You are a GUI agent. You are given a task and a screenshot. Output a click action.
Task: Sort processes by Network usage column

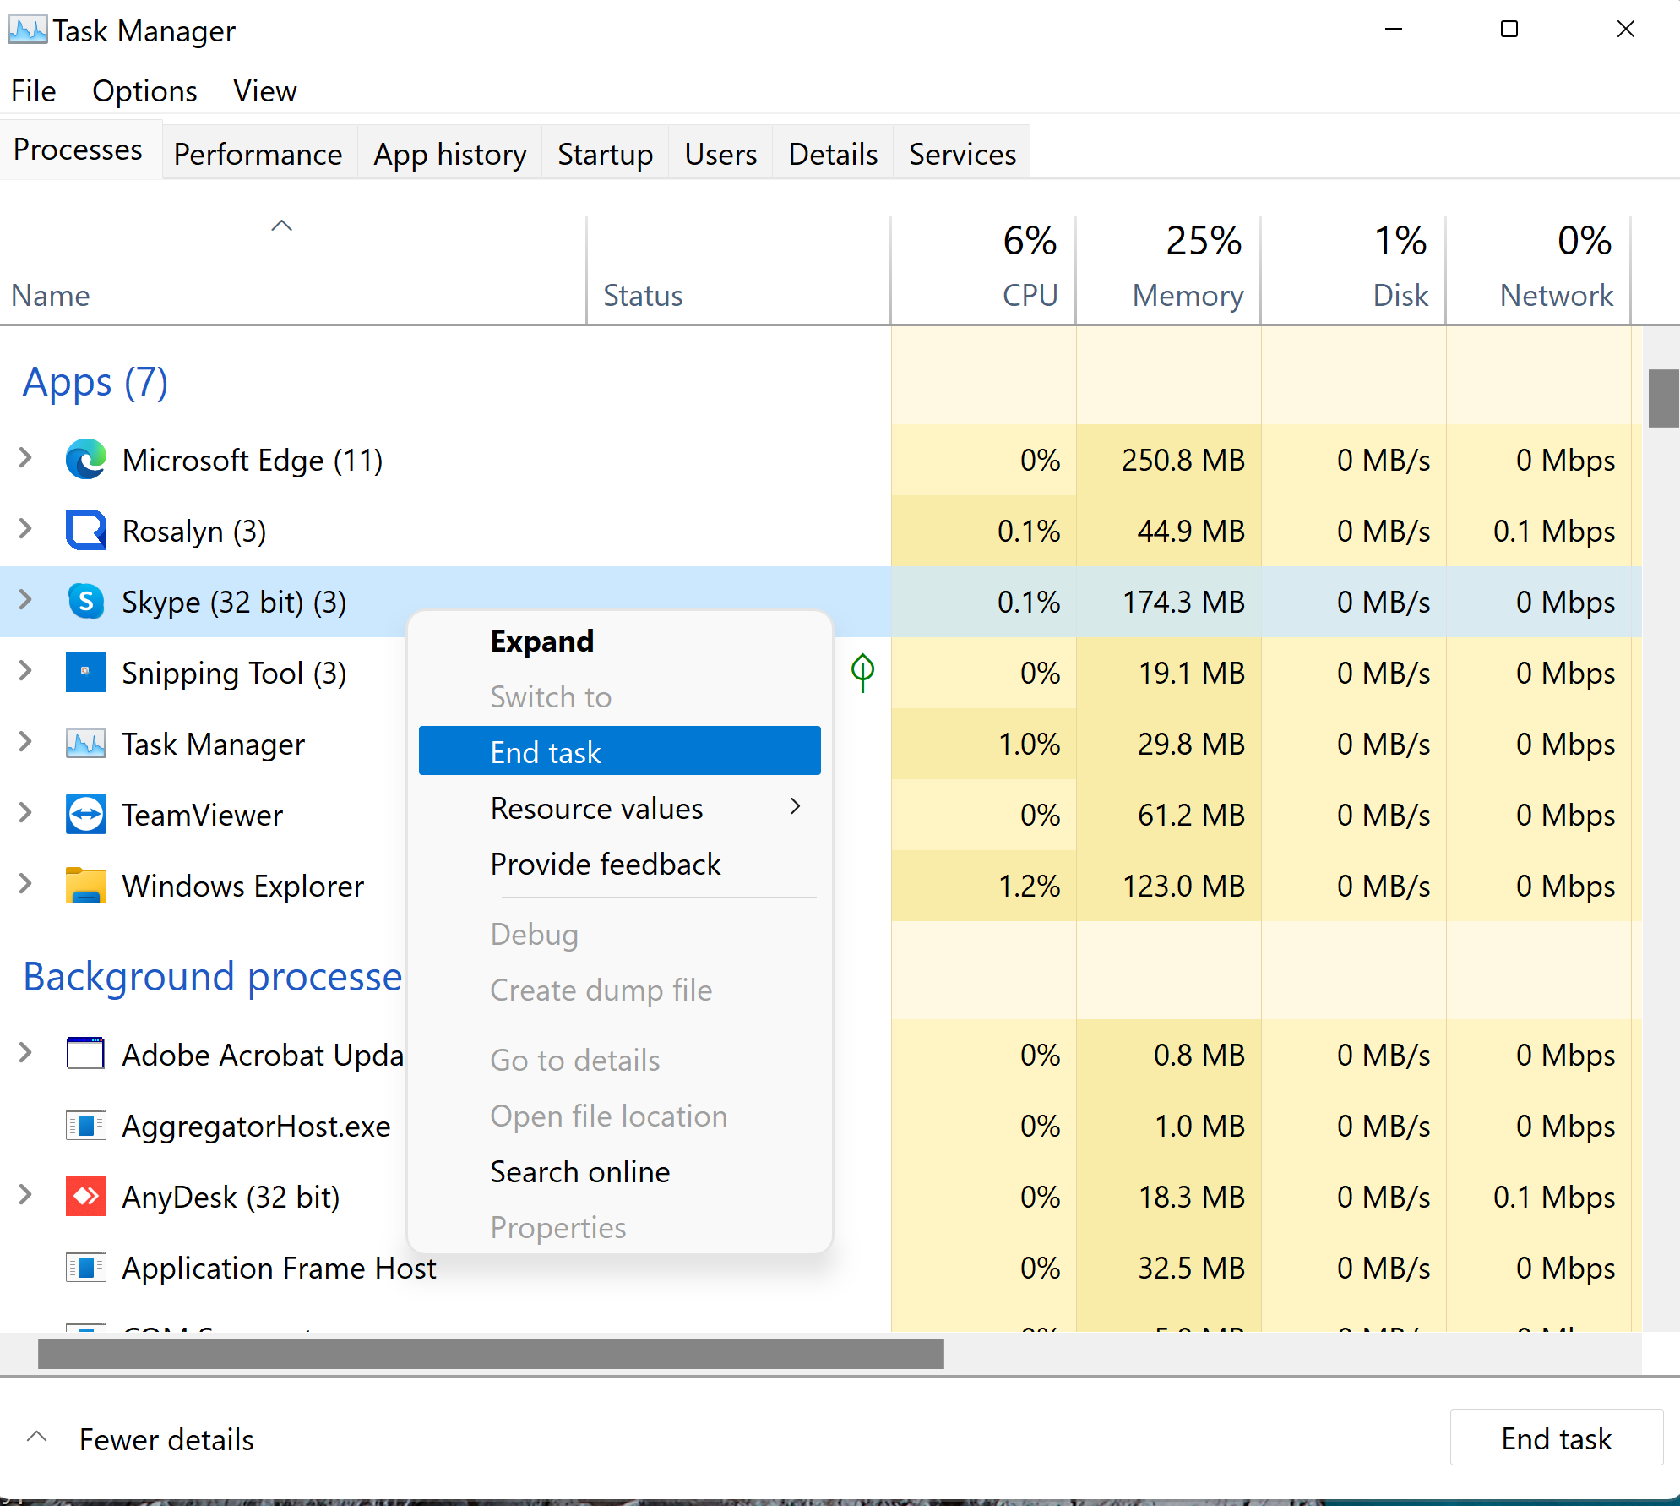[x=1538, y=269]
